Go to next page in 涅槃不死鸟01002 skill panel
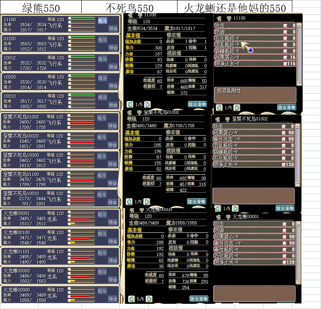321x309 pixels. click(x=236, y=208)
